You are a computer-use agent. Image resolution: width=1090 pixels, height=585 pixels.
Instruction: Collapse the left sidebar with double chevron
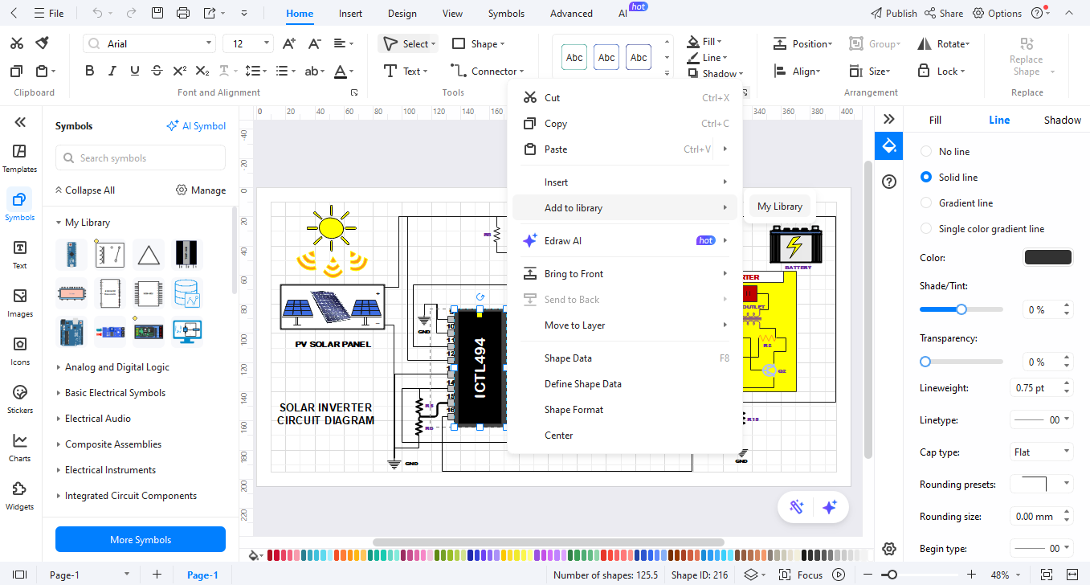tap(20, 122)
